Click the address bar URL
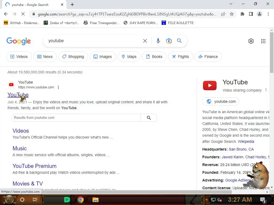The width and height of the screenshot is (274, 205). tap(127, 14)
